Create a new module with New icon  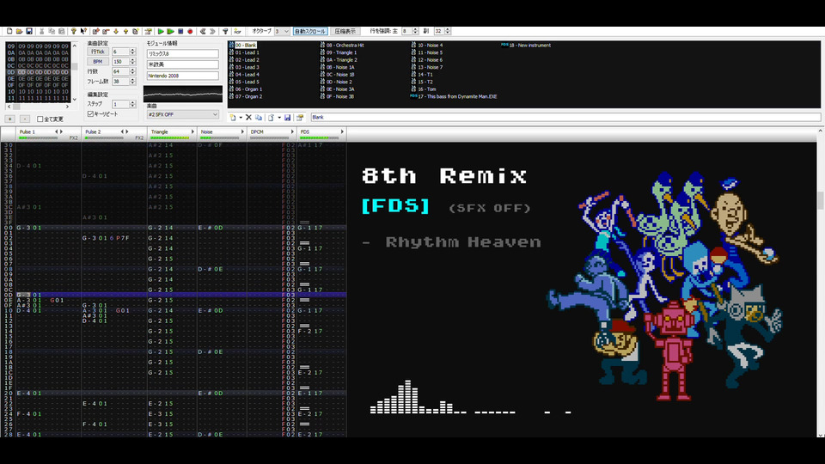click(9, 32)
